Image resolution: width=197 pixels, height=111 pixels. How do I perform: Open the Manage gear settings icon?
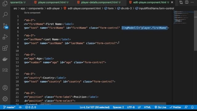click(x=5, y=99)
